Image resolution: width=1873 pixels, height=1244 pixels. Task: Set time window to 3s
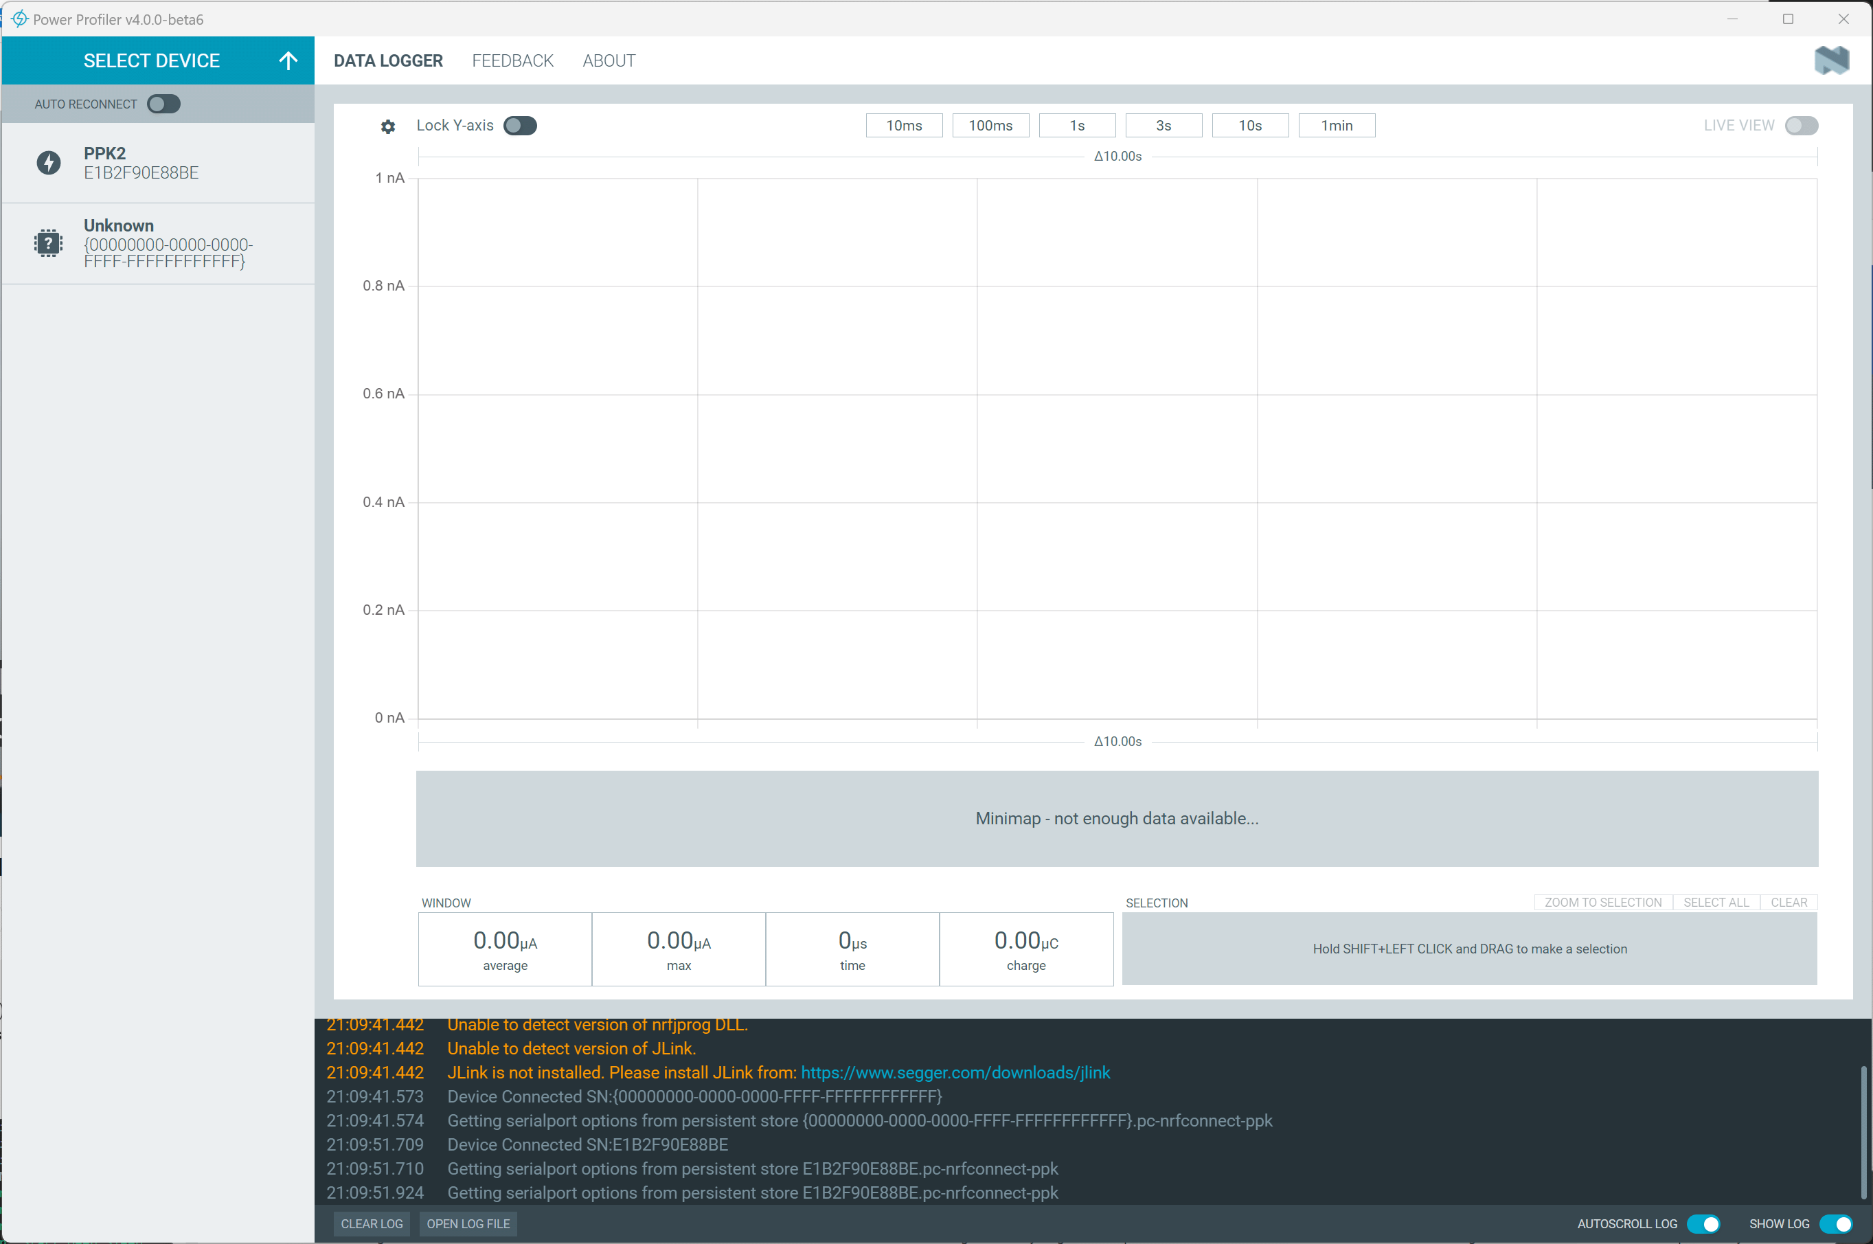[1163, 125]
